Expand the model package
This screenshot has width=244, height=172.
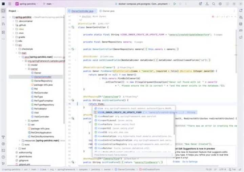tap(26, 65)
